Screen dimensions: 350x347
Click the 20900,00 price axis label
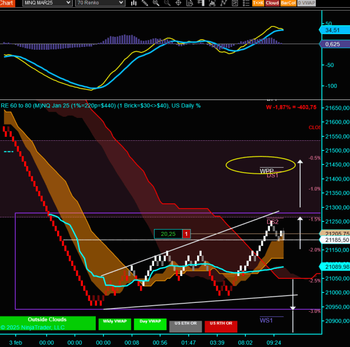pyautogui.click(x=337, y=321)
